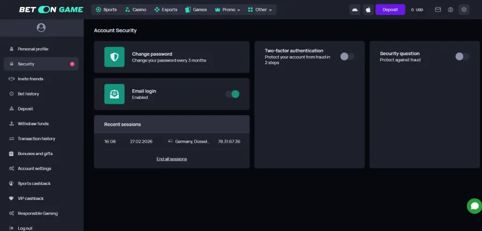The height and width of the screenshot is (231, 482).
Task: Expand the Other dropdown menu
Action: pos(260,10)
